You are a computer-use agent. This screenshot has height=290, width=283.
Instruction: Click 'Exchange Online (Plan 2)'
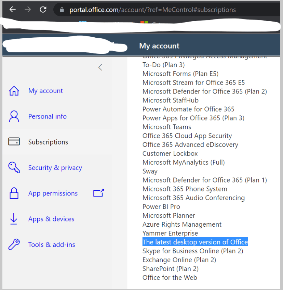pos(179,260)
